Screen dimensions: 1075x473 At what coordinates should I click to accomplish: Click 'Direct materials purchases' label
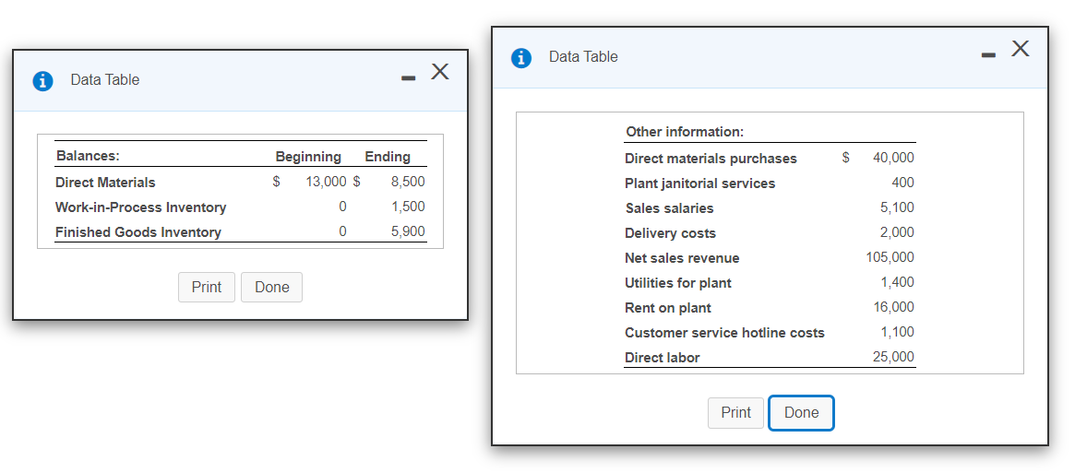click(711, 159)
